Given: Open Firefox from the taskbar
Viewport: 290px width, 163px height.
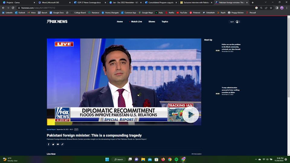Looking at the screenshot, I should (163, 159).
